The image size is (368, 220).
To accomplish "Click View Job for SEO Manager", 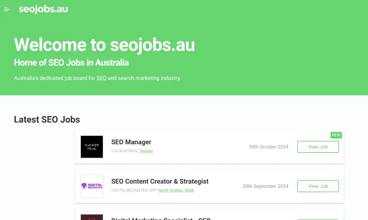I will tap(318, 147).
